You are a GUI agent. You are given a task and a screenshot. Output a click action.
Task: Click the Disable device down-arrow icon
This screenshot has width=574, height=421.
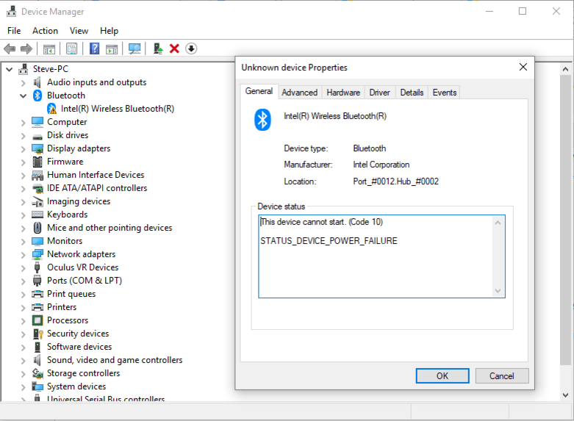(191, 48)
